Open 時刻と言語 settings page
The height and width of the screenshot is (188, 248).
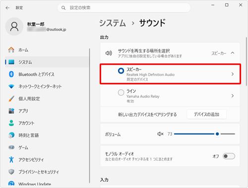click(x=47, y=135)
